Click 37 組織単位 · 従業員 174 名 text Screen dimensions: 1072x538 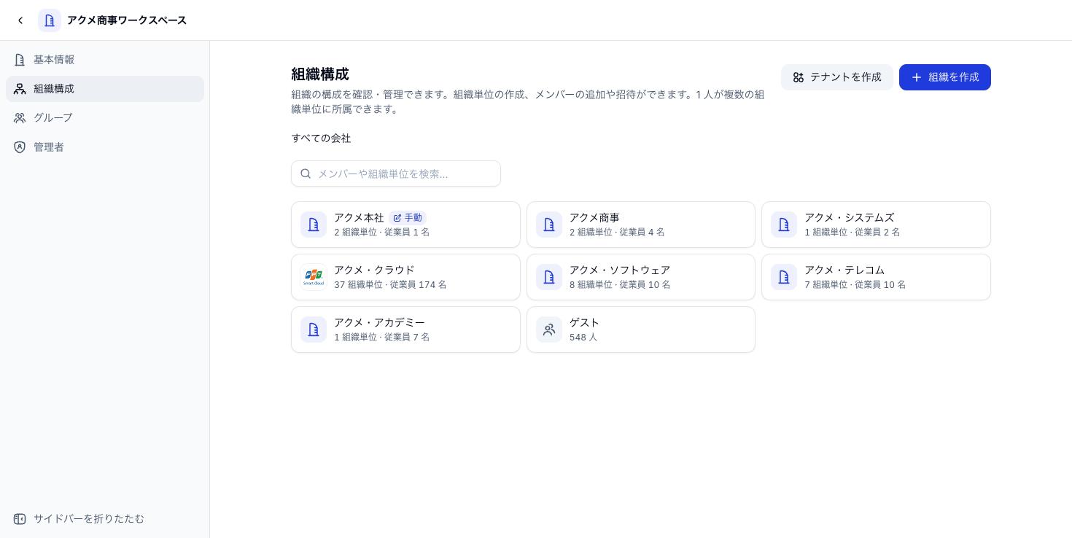(x=390, y=285)
